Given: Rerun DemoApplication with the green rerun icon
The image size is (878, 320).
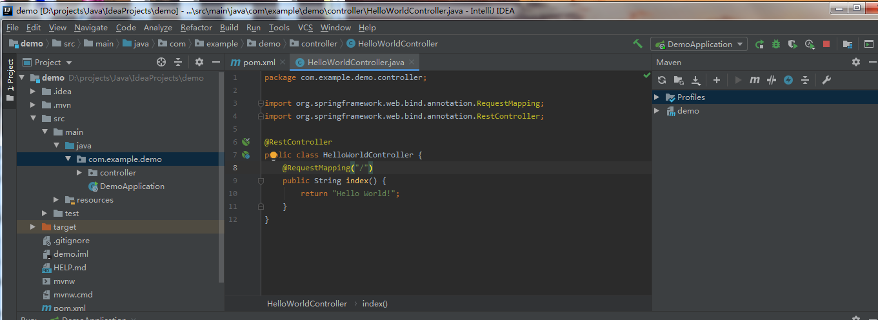Looking at the screenshot, I should pos(759,44).
